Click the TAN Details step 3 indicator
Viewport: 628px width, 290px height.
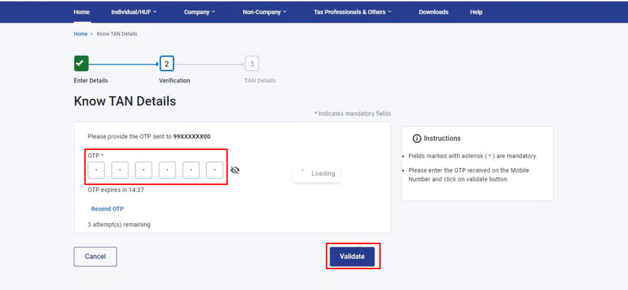coord(252,63)
